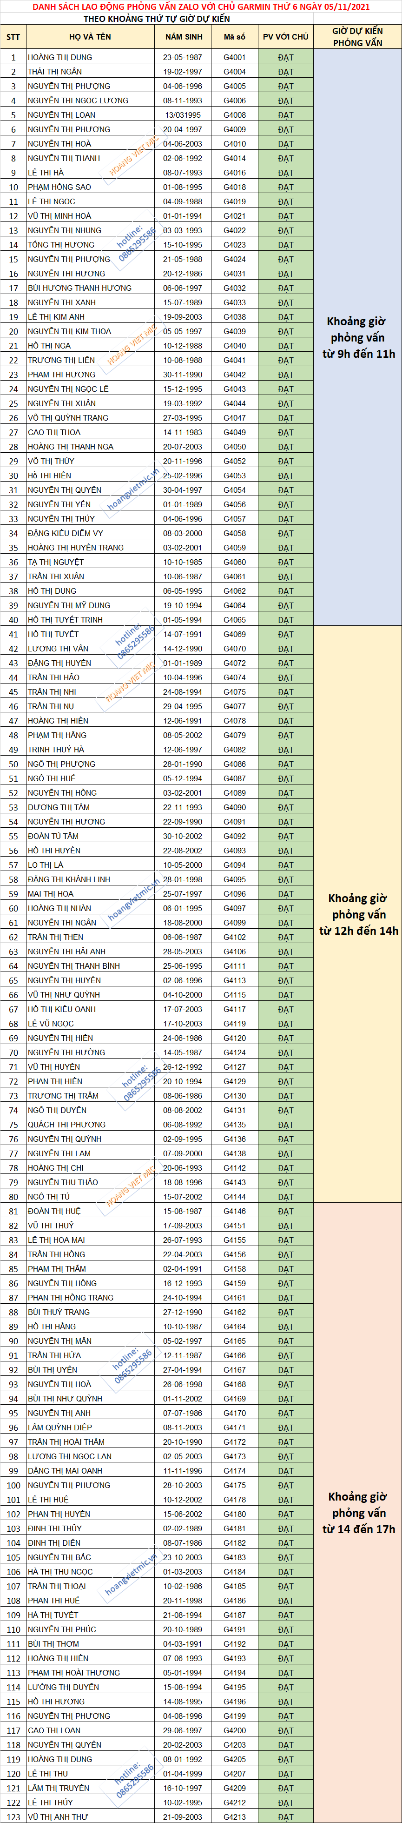Select the 'HỌ VÀ TÊN' column header

tap(90, 37)
